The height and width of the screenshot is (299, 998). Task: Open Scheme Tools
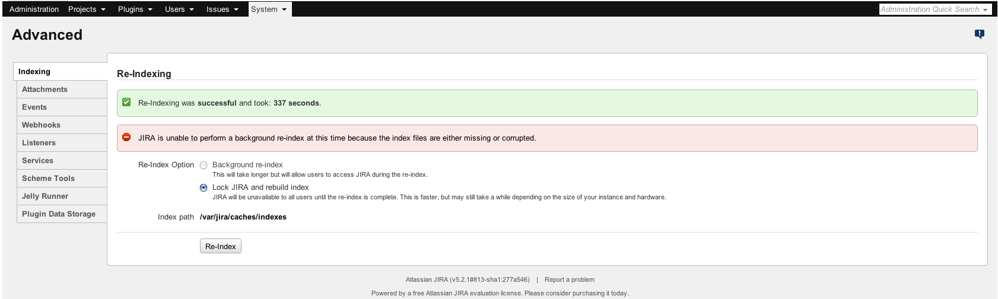(x=62, y=178)
